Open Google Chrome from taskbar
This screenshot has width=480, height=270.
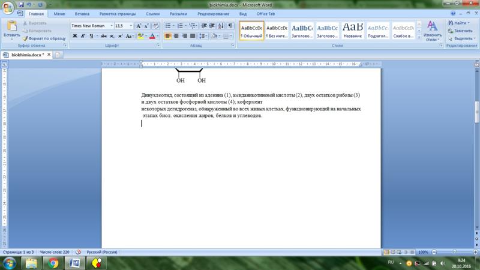click(x=53, y=263)
